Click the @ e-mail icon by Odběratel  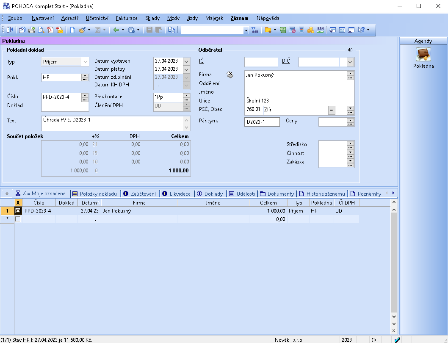click(x=350, y=50)
